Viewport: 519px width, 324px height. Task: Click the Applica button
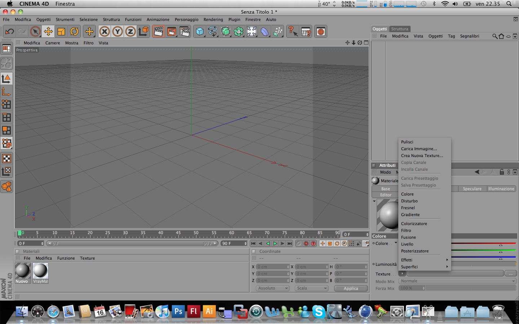351,288
